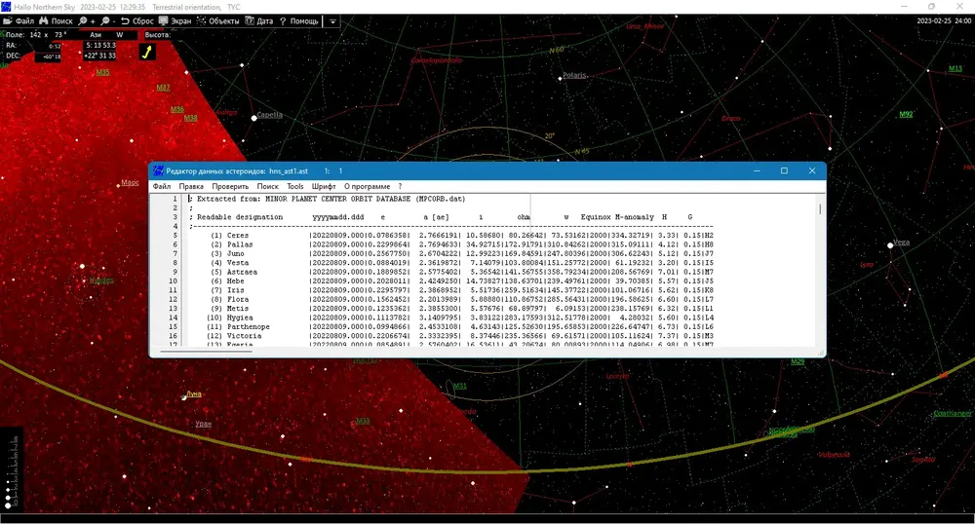
Task: Click the (5) Astraea row
Action: [461, 272]
